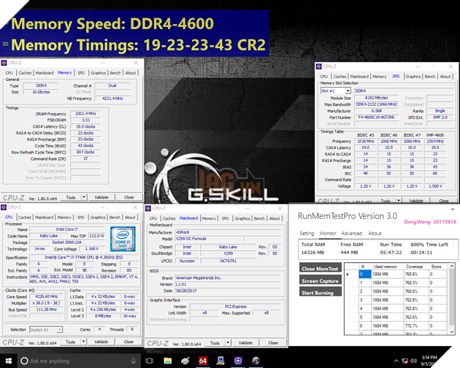The width and height of the screenshot is (460, 368).
Task: Open the Socket #1 selection dropdown
Action: [60, 330]
